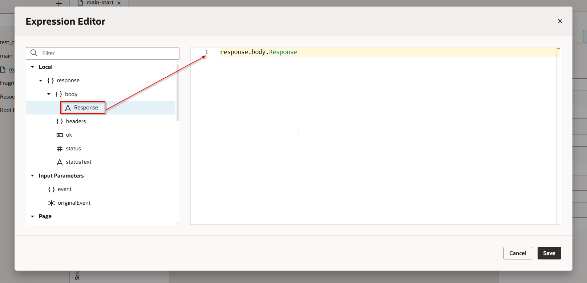Image resolution: width=587 pixels, height=283 pixels.
Task: Switch to main-start tab in background
Action: click(100, 3)
